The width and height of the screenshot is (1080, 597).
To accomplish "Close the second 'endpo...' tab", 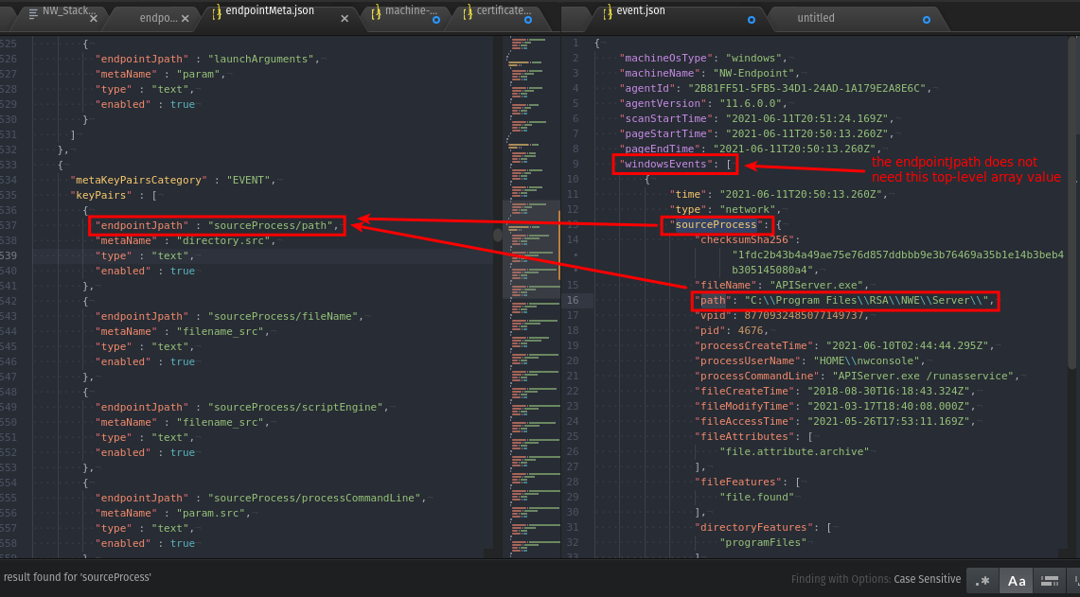I will click(x=185, y=18).
